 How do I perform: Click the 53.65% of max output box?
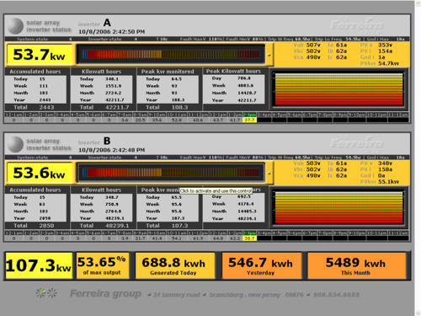click(103, 265)
